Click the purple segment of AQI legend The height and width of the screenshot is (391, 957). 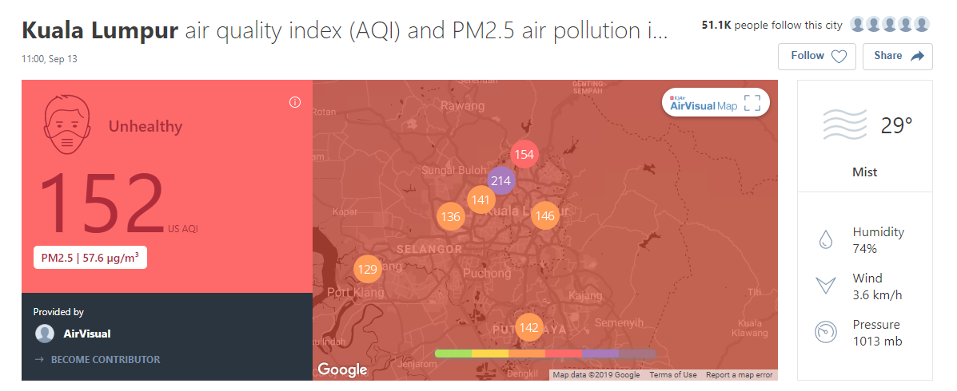click(x=600, y=353)
